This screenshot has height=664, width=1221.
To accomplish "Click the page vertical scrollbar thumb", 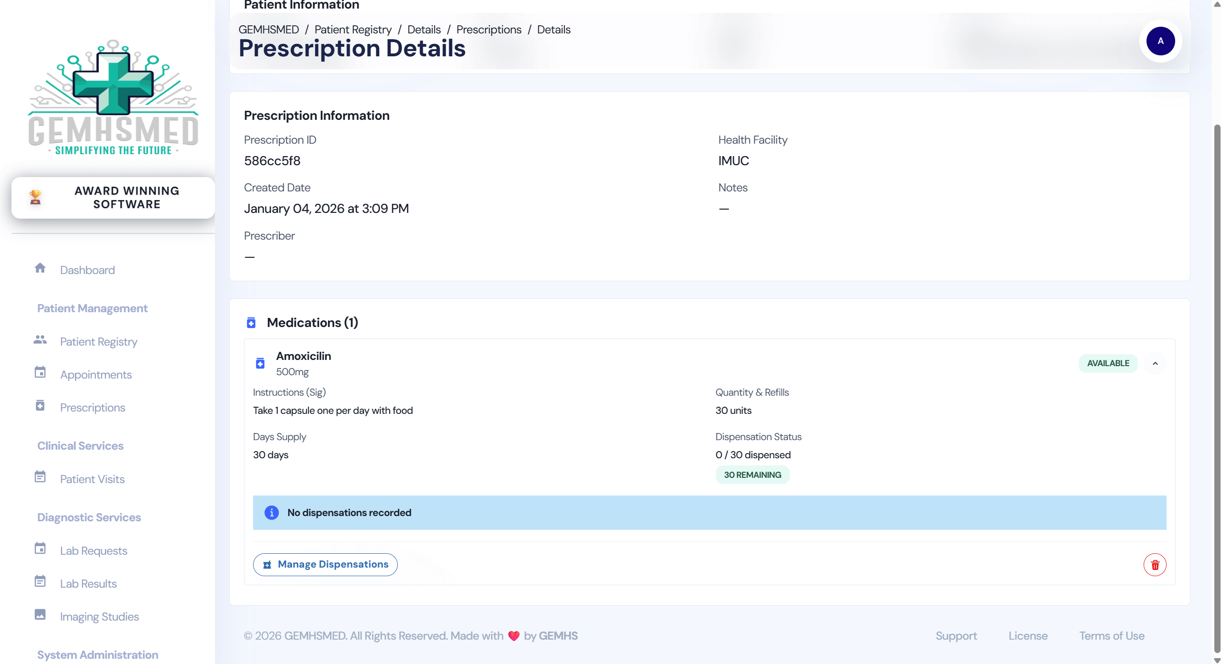I will tap(1217, 388).
